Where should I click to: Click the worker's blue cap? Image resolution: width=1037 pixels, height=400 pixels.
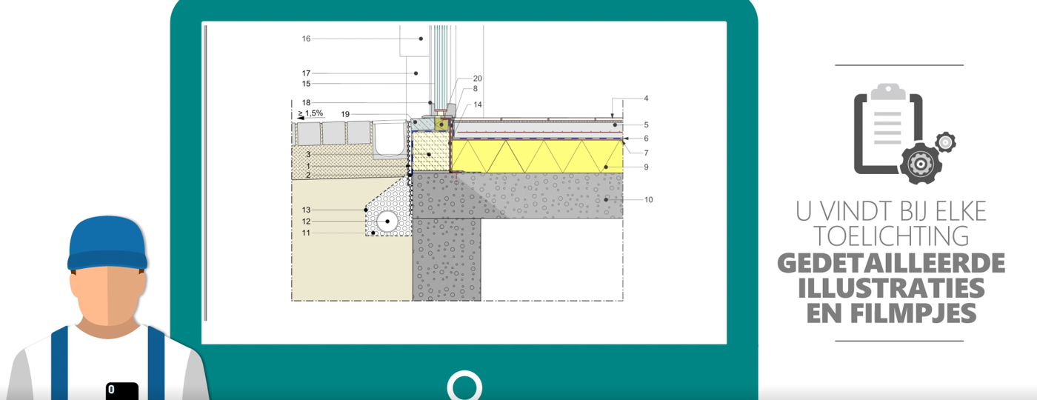coord(107,244)
